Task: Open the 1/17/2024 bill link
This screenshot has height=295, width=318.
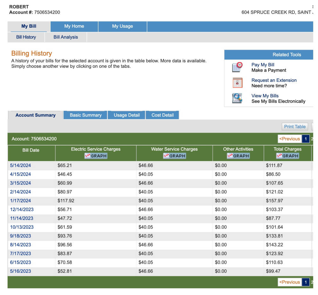Action: point(20,201)
